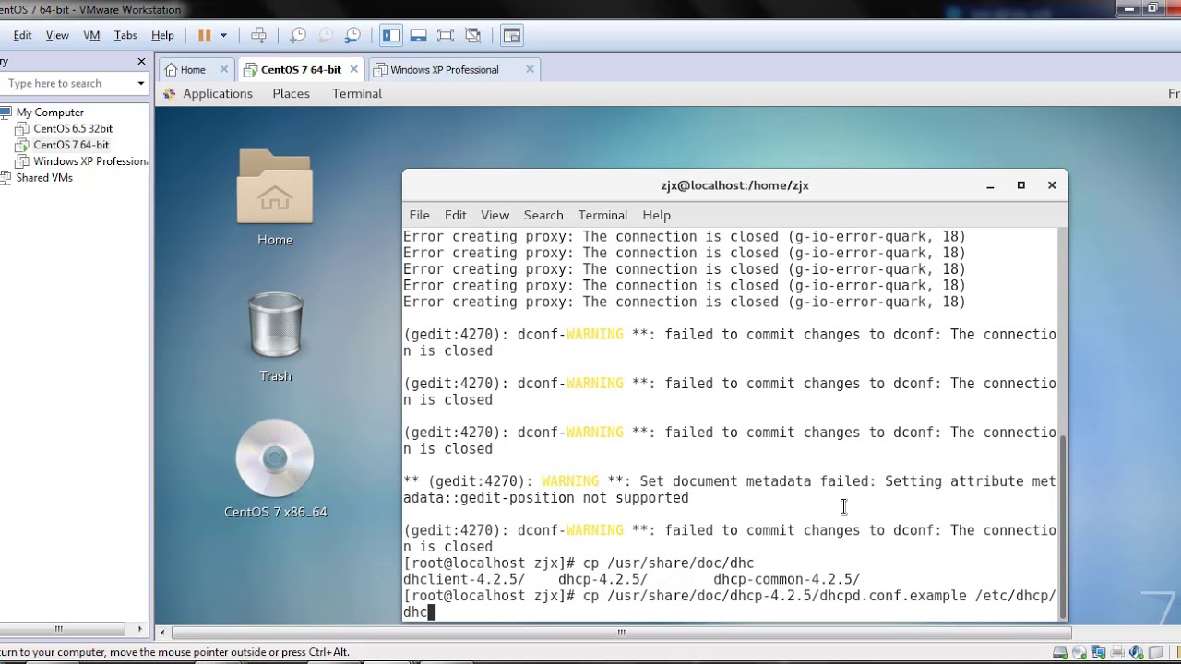Screen dimensions: 1181x664
Task: Click the sound card status icon
Action: tap(1136, 653)
